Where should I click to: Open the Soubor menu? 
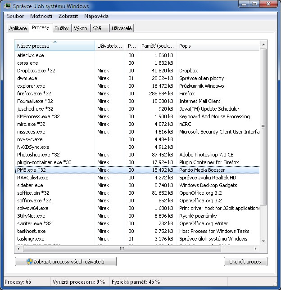tap(16, 16)
